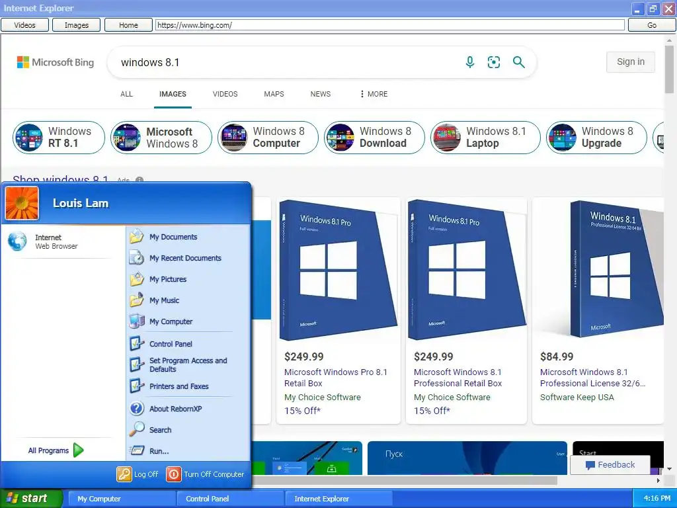Open the MAPS search tab
This screenshot has width=677, height=508.
point(274,94)
